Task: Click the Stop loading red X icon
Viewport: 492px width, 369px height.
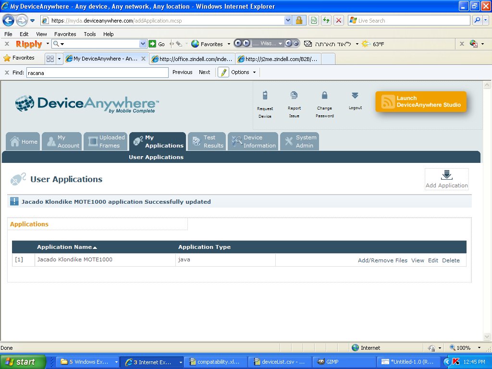Action: tap(339, 21)
